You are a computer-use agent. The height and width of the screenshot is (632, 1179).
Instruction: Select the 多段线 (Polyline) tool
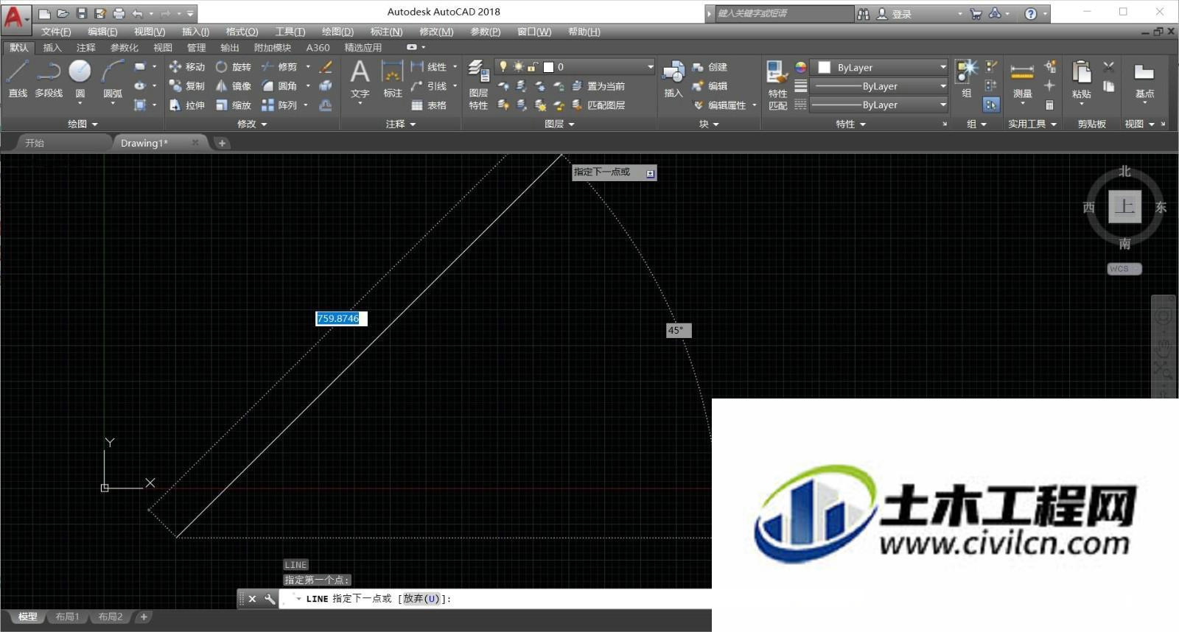click(49, 79)
